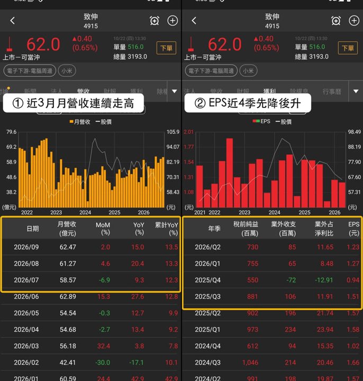The image size is (363, 381).
Task: Toggle the 股價 legend in the left chart
Action: point(104,122)
